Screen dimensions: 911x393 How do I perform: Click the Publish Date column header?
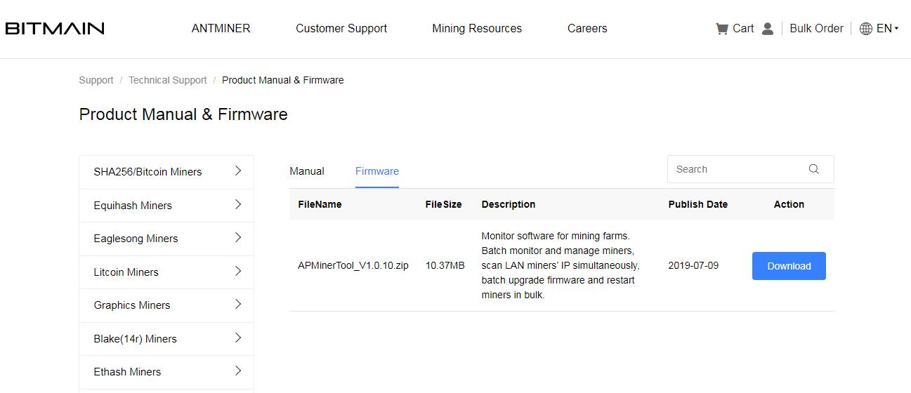click(x=697, y=204)
